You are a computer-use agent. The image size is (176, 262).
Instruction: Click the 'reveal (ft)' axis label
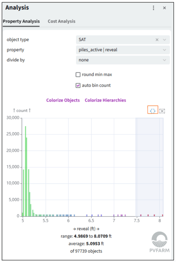click(86, 229)
